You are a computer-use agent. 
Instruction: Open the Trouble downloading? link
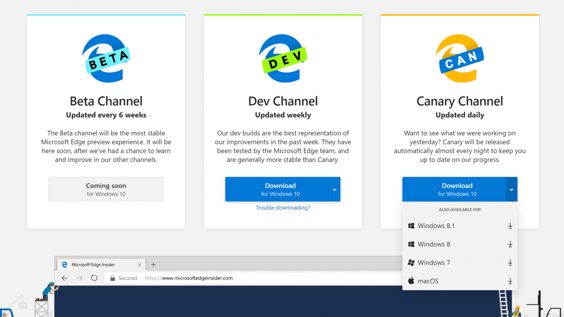point(283,208)
